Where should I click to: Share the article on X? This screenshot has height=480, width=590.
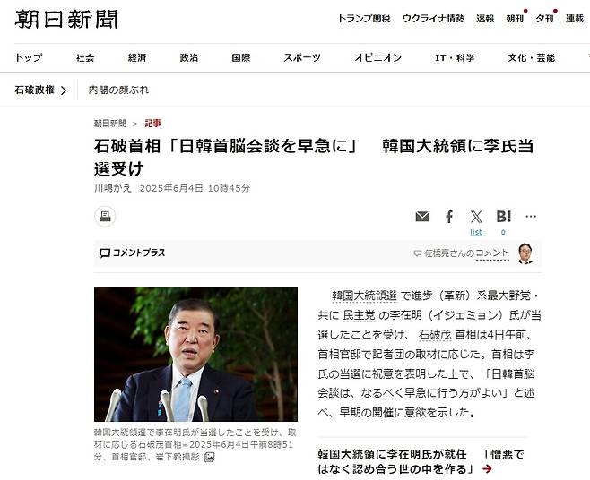pyautogui.click(x=476, y=217)
